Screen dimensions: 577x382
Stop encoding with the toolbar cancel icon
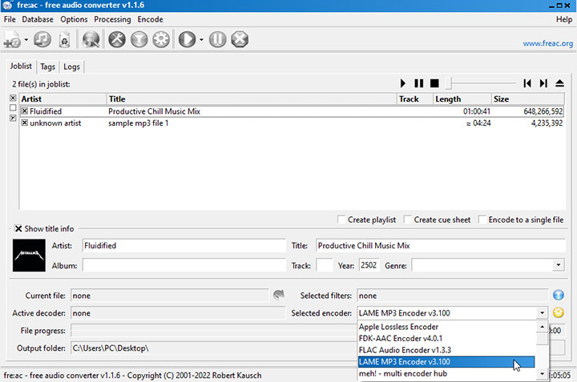240,39
